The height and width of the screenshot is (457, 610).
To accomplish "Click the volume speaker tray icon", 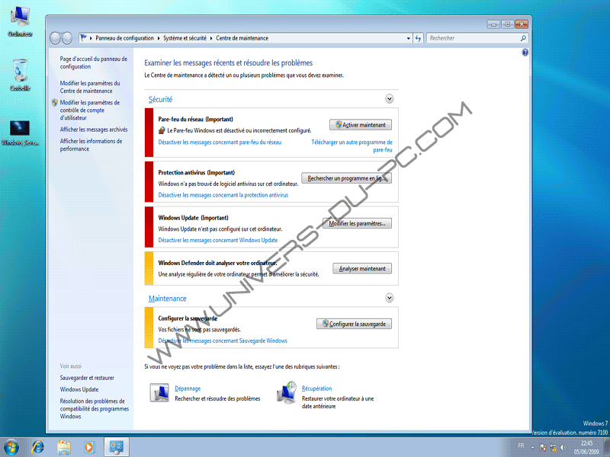I will click(563, 447).
